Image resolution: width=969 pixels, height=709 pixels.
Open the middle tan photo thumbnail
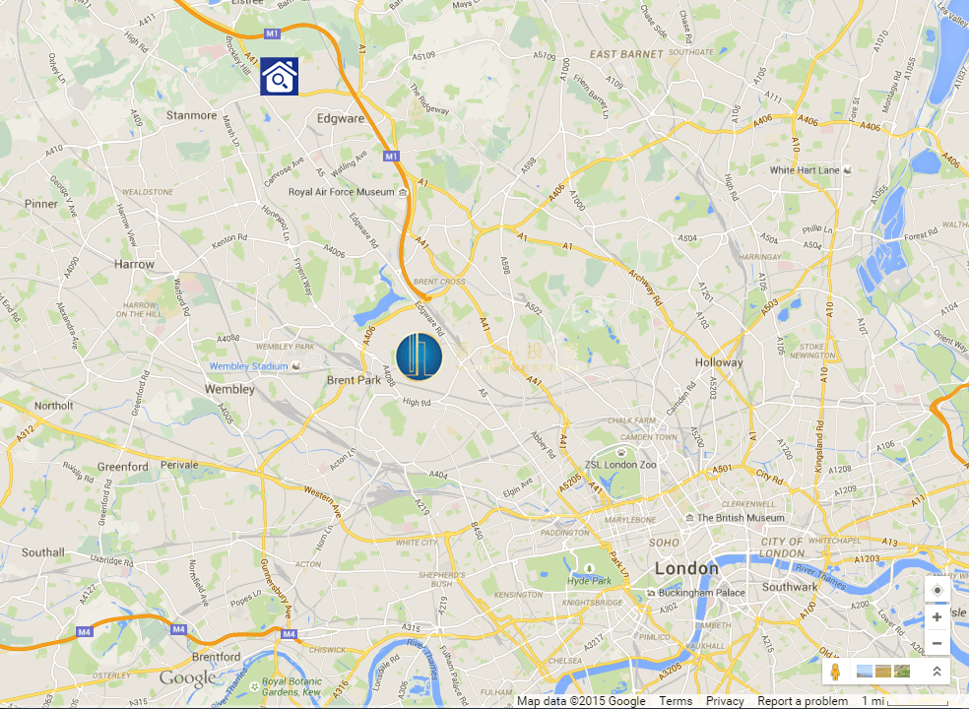point(883,672)
